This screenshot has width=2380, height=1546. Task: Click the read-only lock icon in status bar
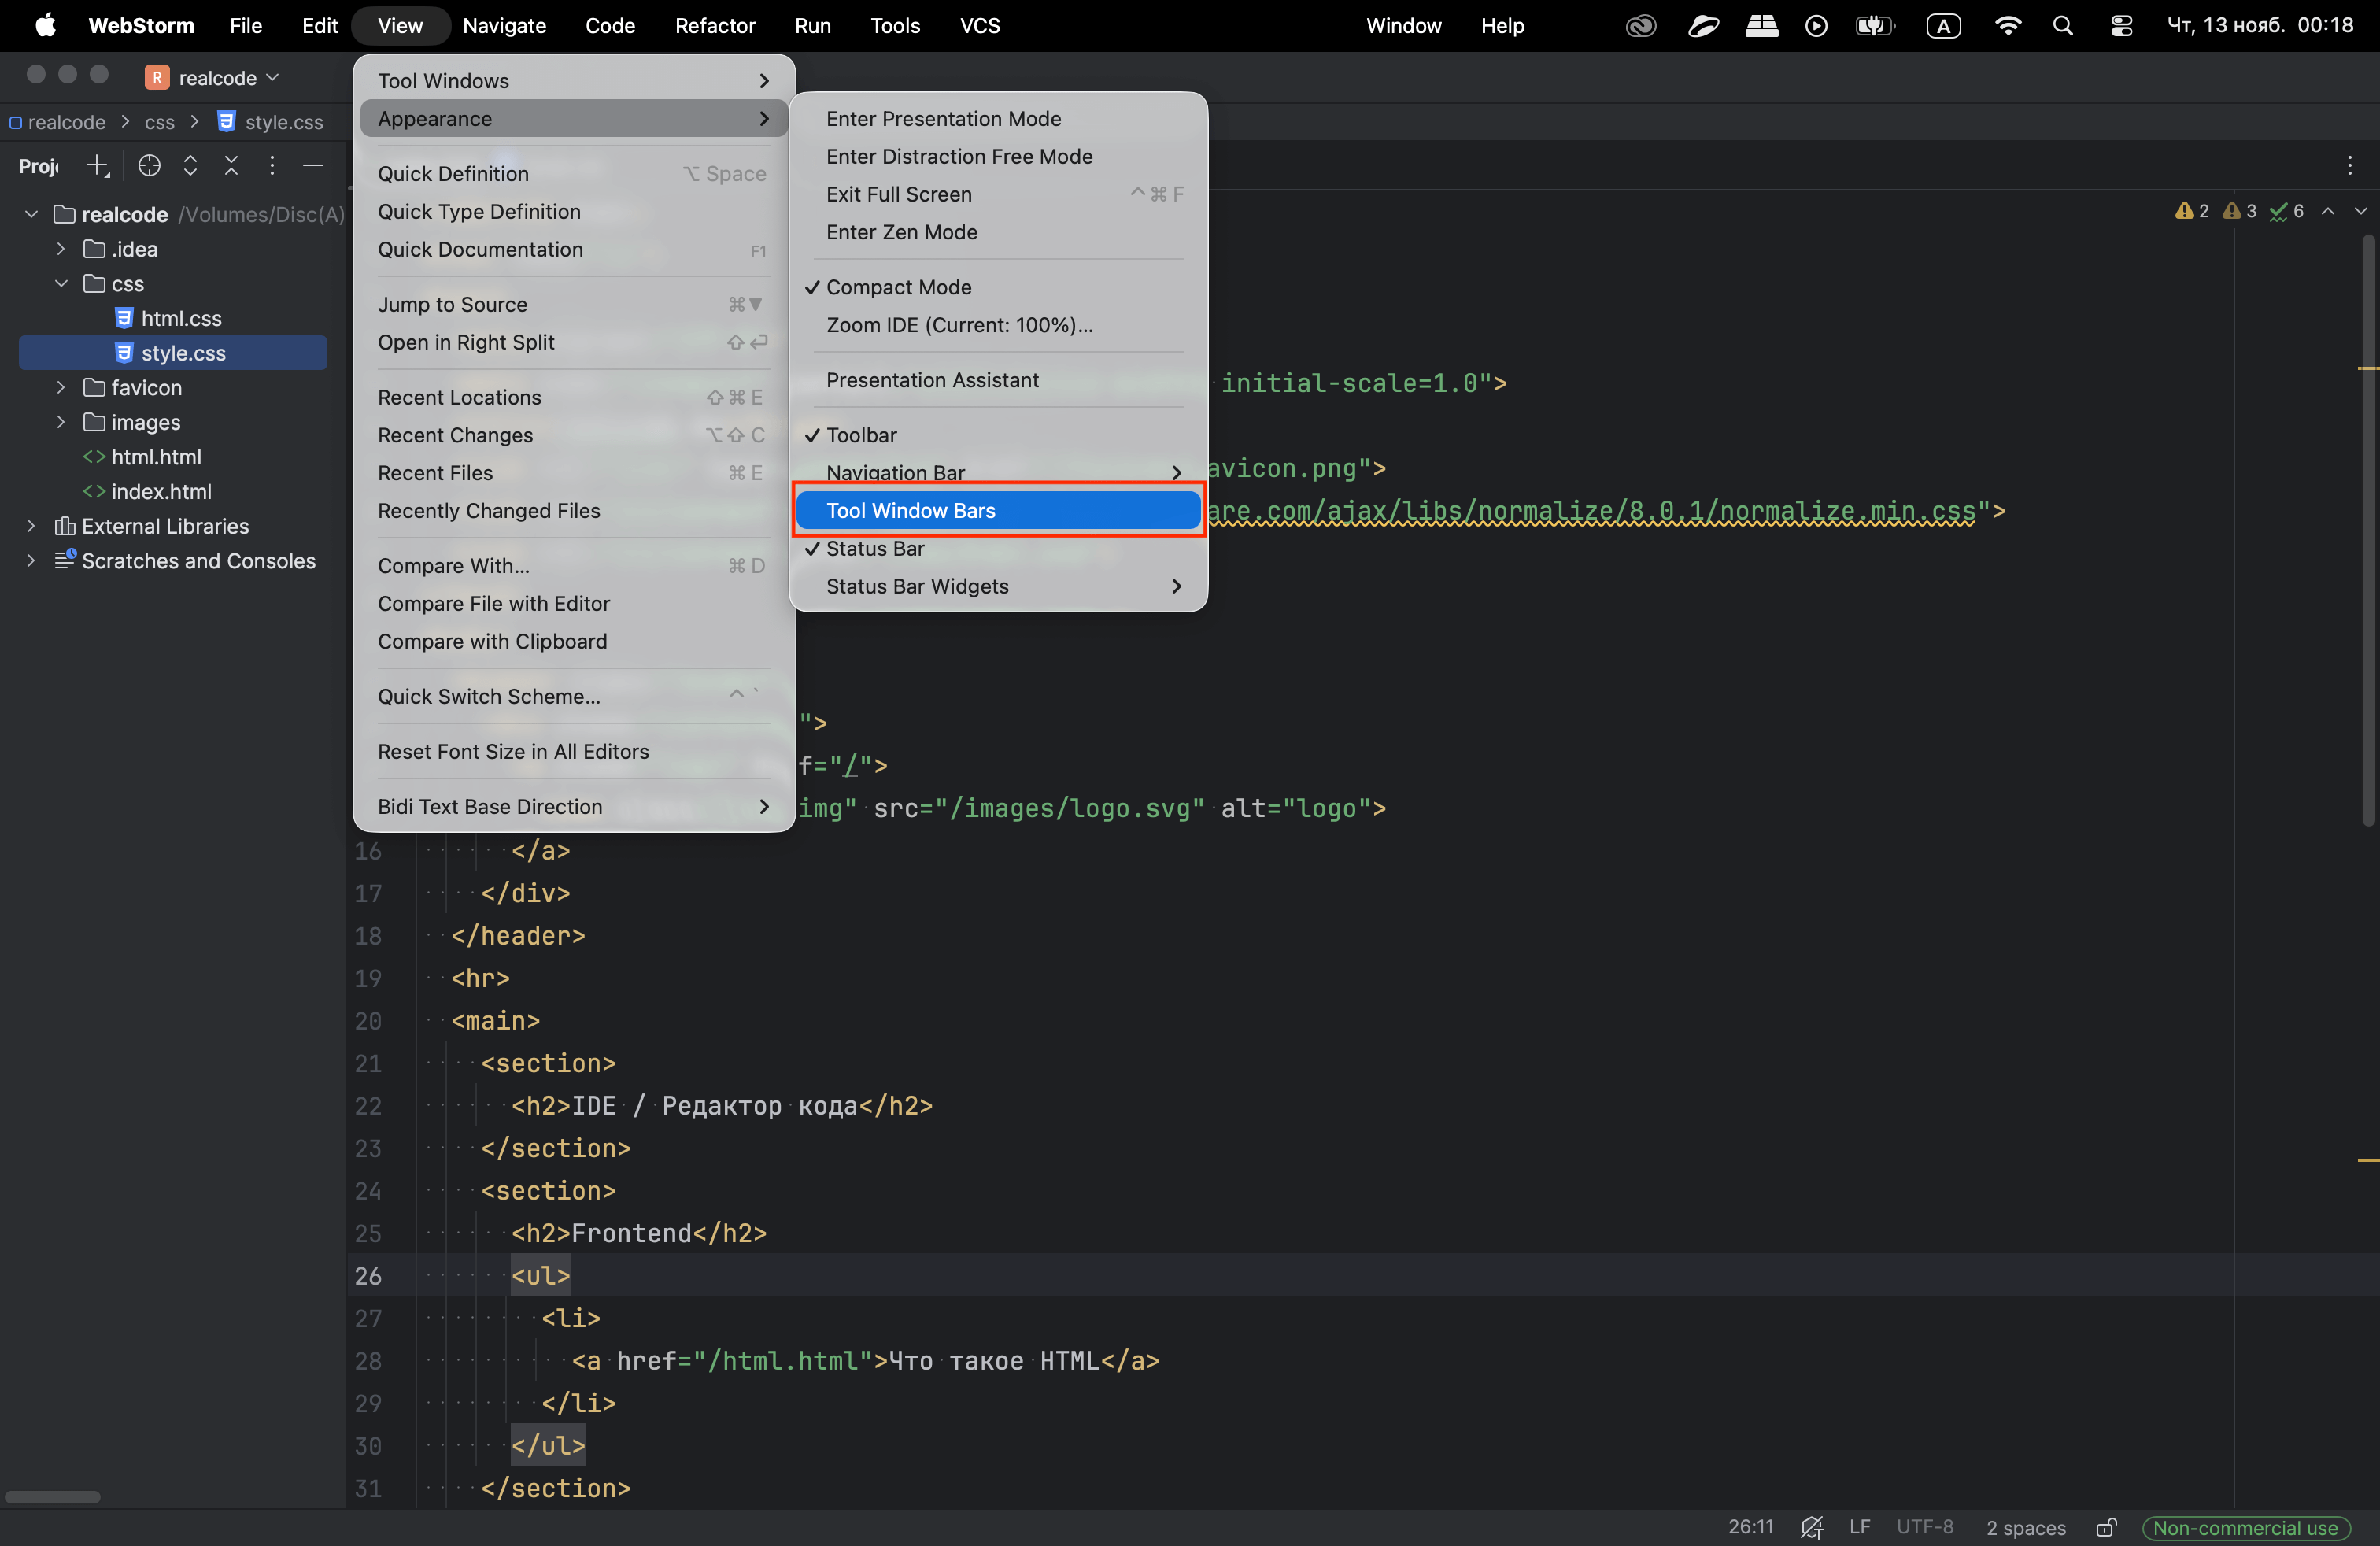[2105, 1527]
